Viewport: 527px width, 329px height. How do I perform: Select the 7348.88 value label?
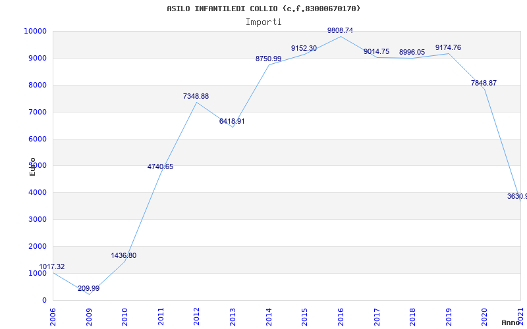pyautogui.click(x=196, y=96)
